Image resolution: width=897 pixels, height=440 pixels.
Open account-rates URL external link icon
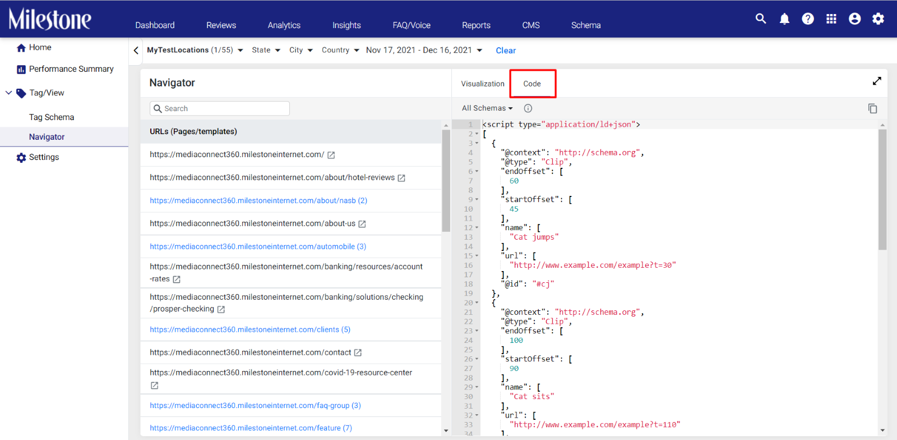(x=177, y=279)
